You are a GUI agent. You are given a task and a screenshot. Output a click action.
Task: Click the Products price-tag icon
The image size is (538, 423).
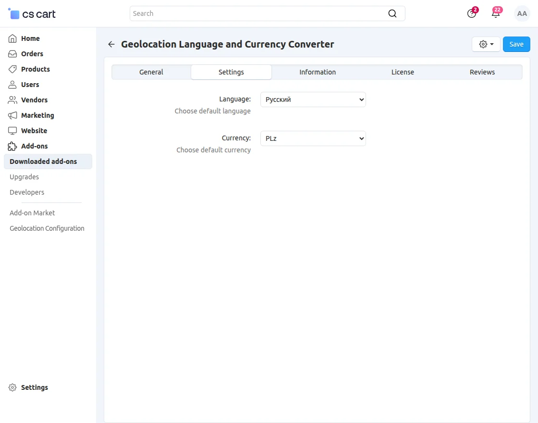pos(12,69)
